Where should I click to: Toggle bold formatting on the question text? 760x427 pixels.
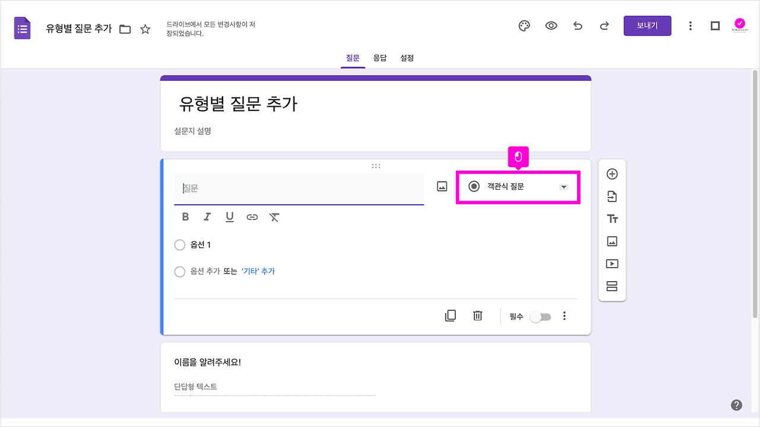click(x=185, y=216)
